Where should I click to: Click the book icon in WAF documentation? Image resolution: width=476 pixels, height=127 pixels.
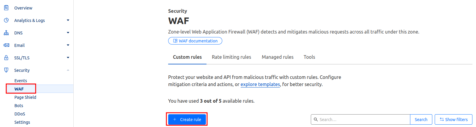pos(175,41)
